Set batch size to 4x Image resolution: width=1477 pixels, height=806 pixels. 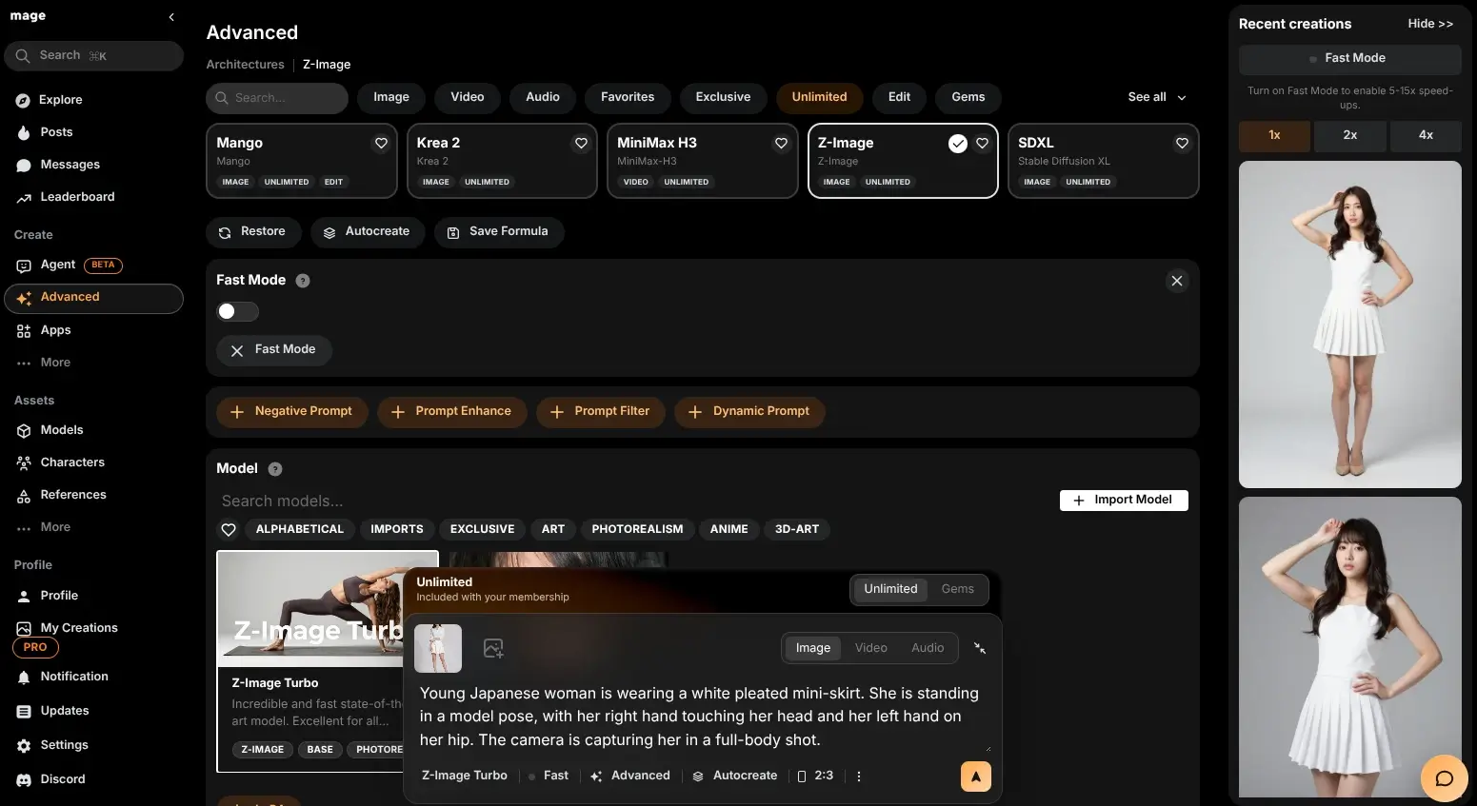(1426, 135)
